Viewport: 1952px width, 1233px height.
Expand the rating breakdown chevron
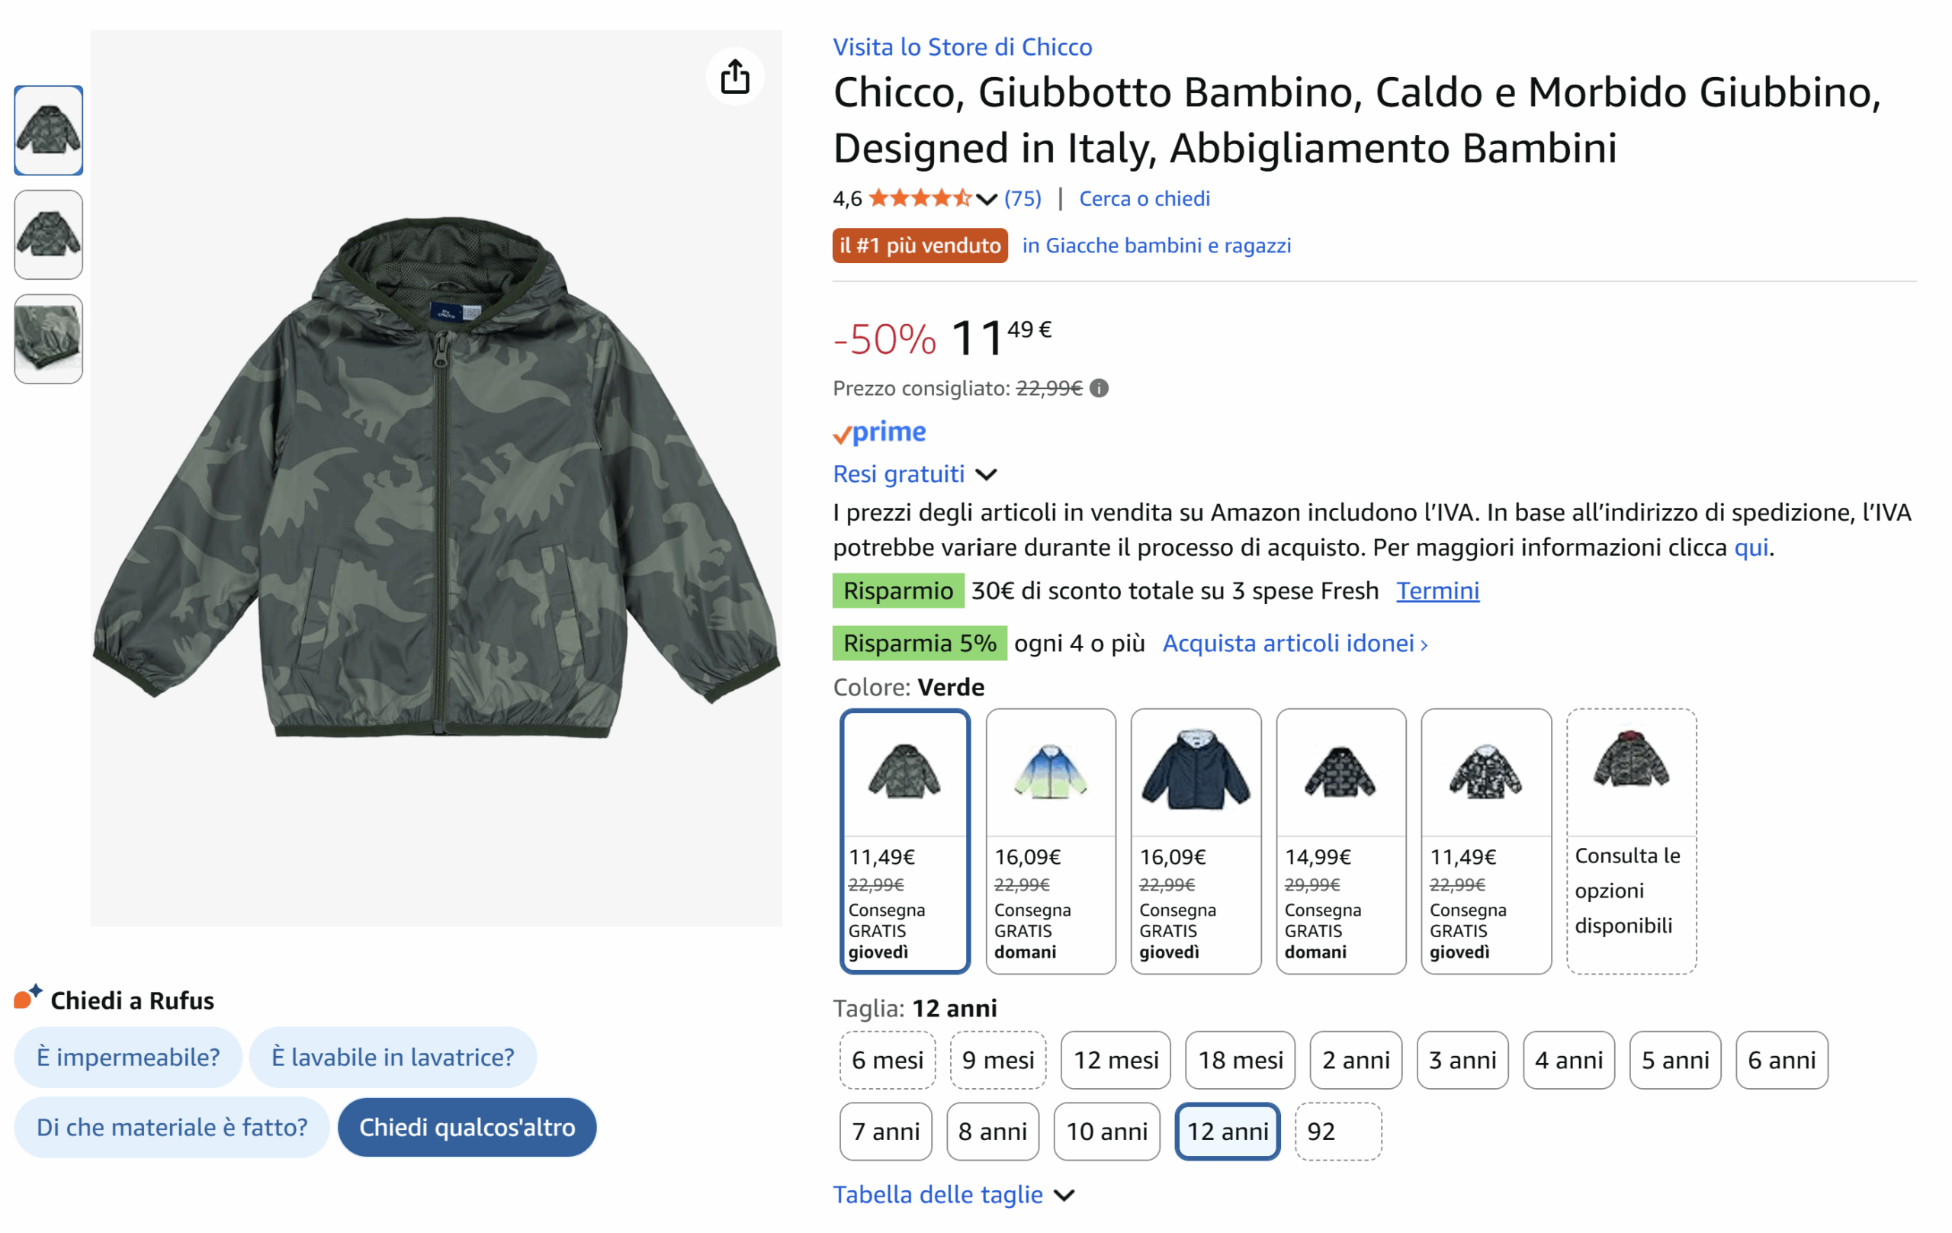tap(987, 200)
